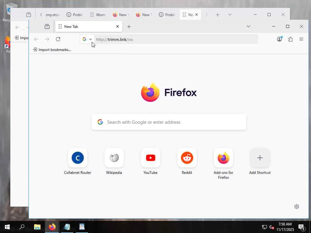Open the notification center

[x=301, y=227]
